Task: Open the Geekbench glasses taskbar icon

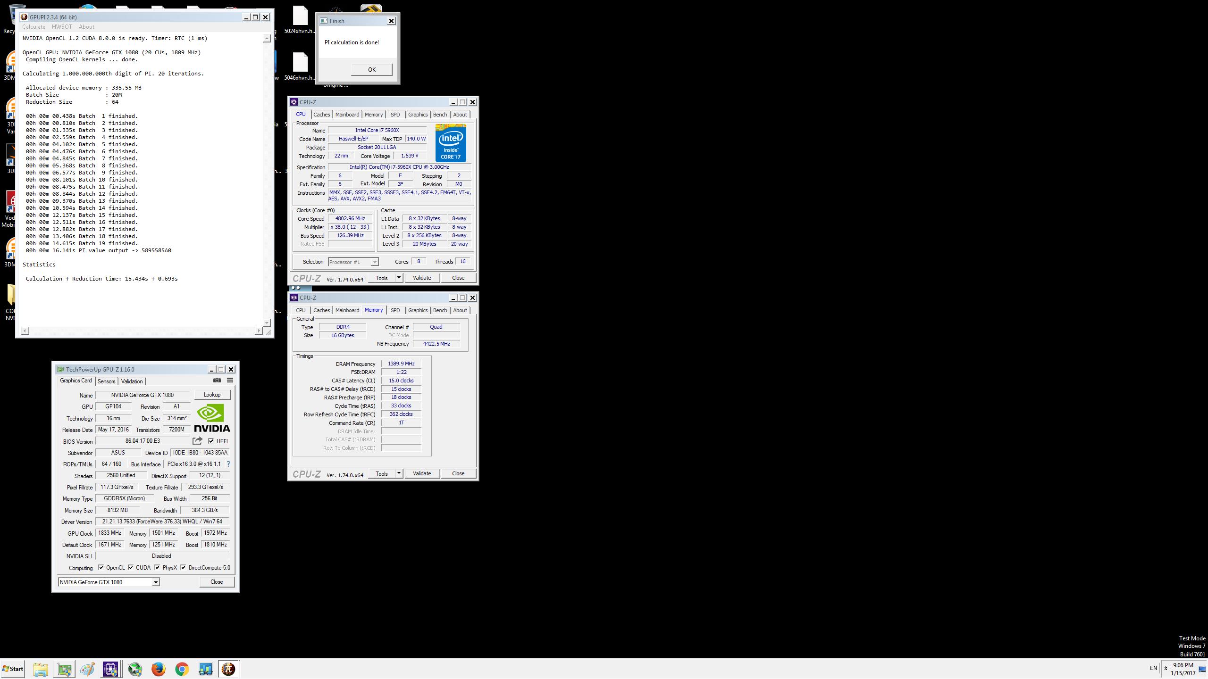Action: [x=205, y=669]
